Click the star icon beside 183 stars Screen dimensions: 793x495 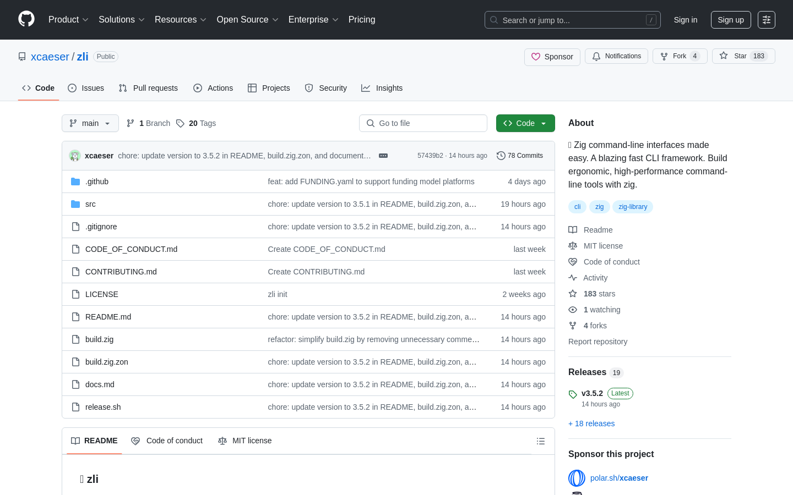[573, 294]
